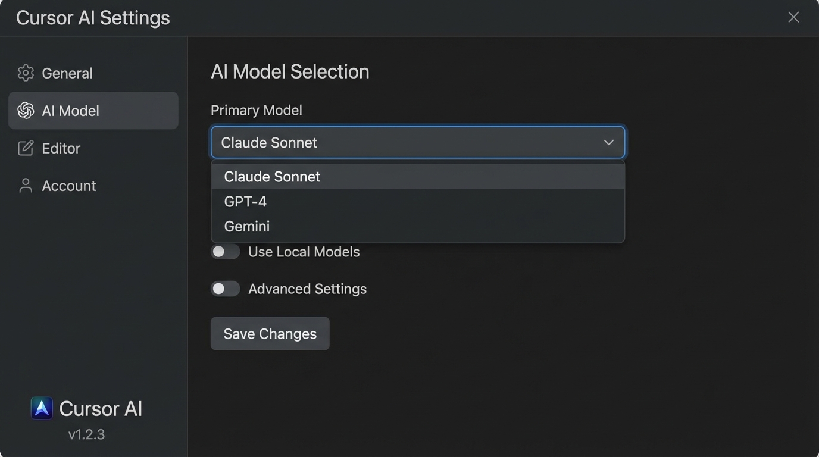819x457 pixels.
Task: Close the Cursor AI Settings window
Action: coord(793,17)
